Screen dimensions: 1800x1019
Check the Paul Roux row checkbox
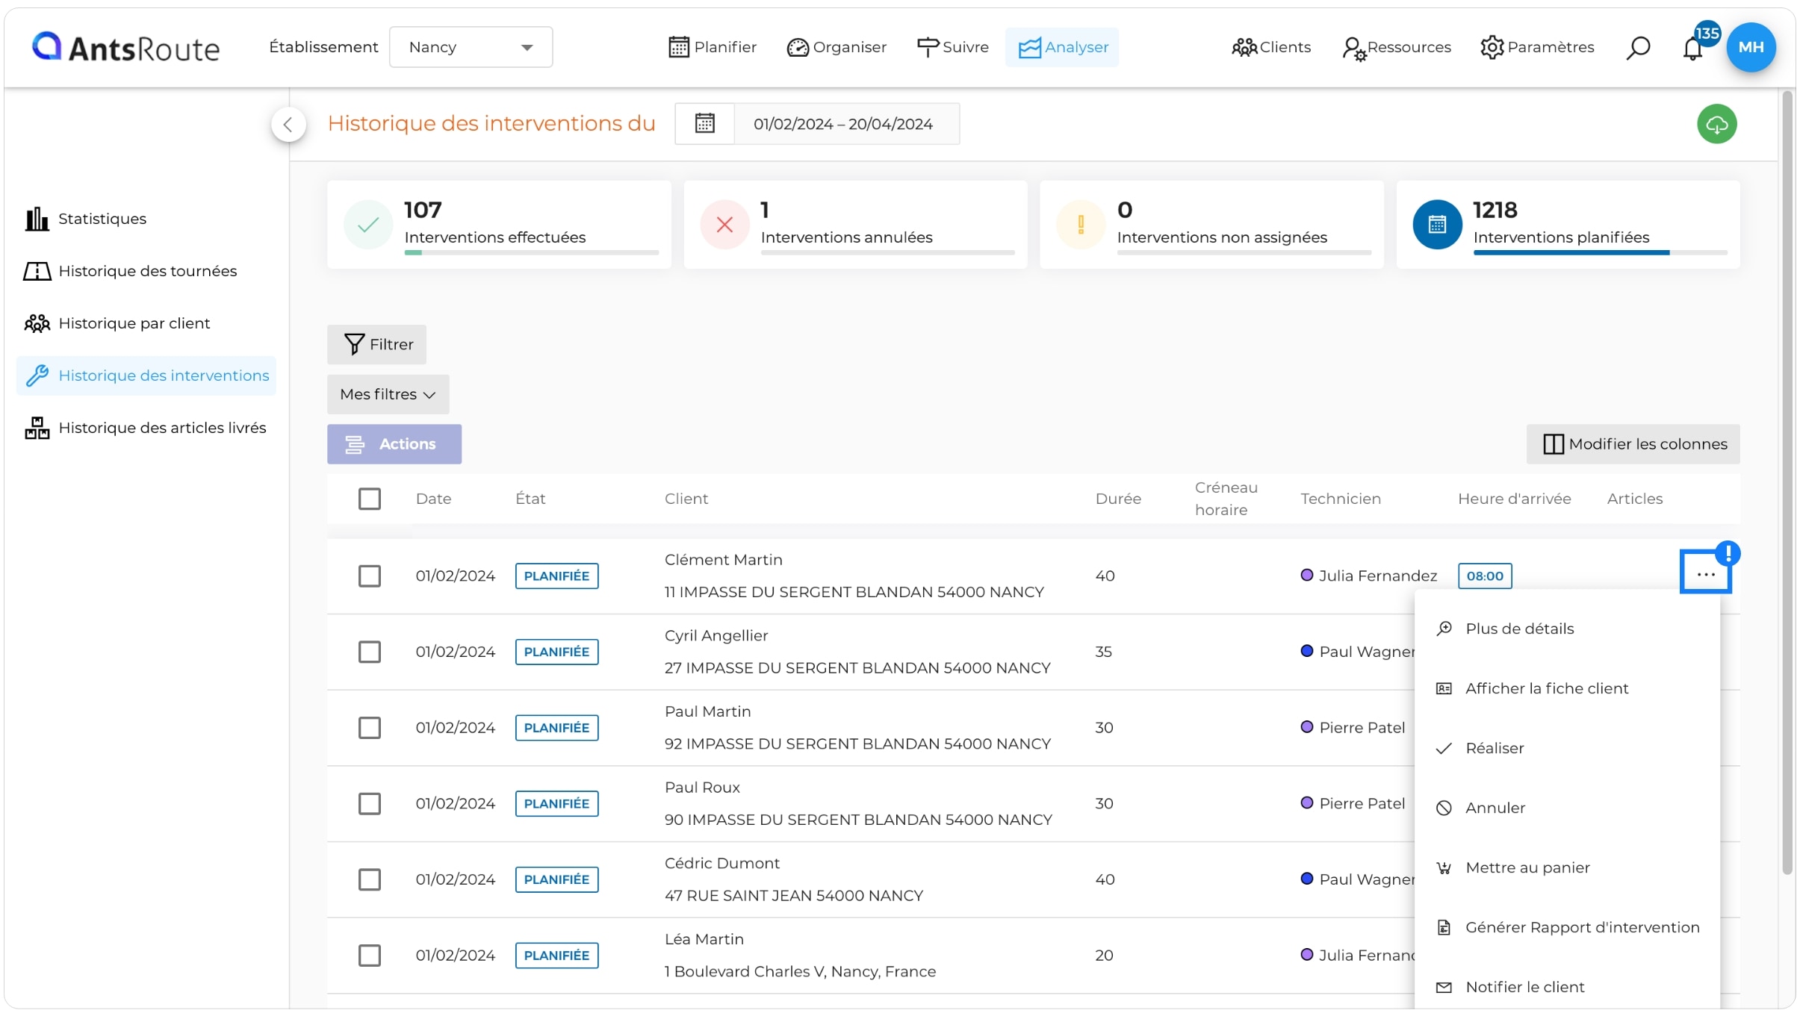pyautogui.click(x=369, y=804)
